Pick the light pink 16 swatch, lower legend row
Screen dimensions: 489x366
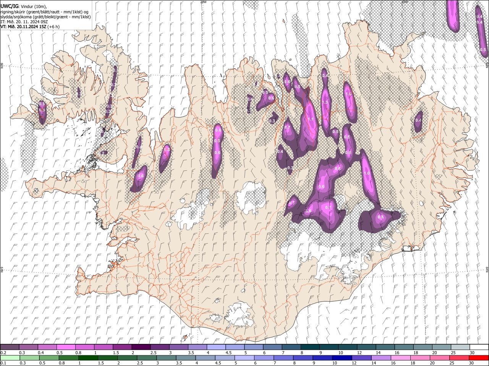pos(401,358)
